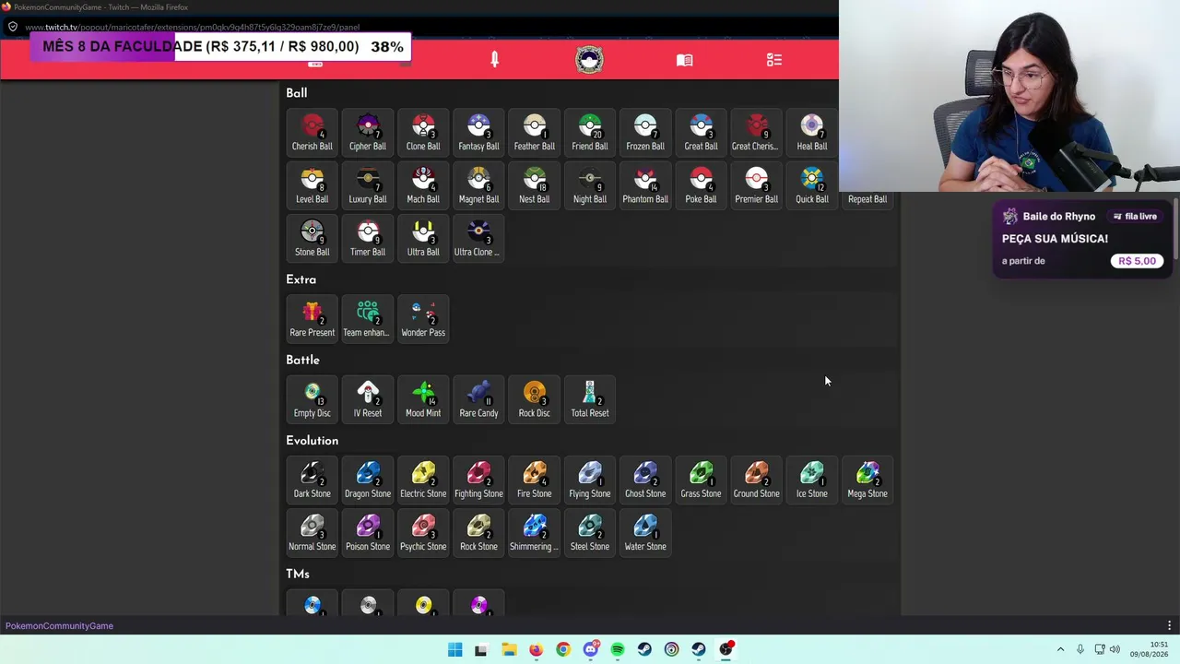This screenshot has width=1180, height=664.
Task: Select the Timer Ball item
Action: [x=368, y=239]
